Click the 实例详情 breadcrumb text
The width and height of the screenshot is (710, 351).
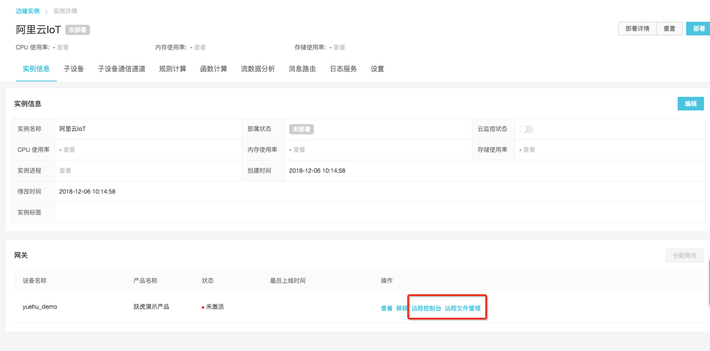point(65,11)
